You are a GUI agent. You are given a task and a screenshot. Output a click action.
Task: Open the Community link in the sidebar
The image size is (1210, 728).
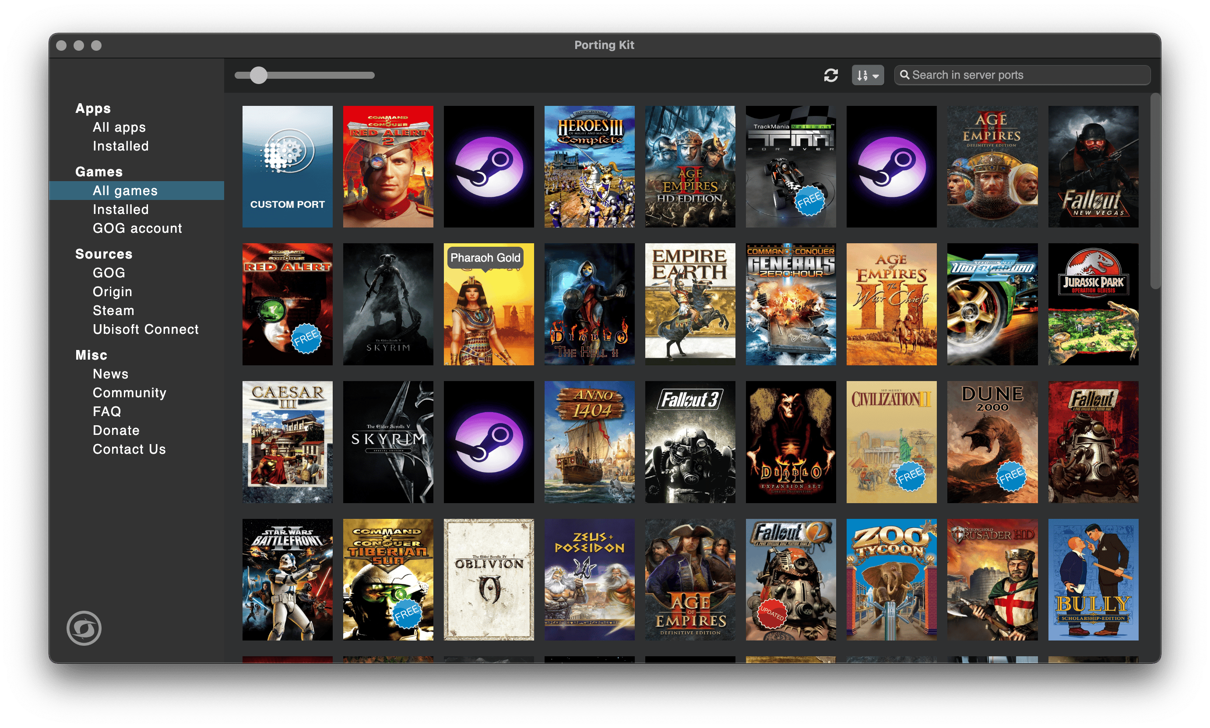click(130, 392)
